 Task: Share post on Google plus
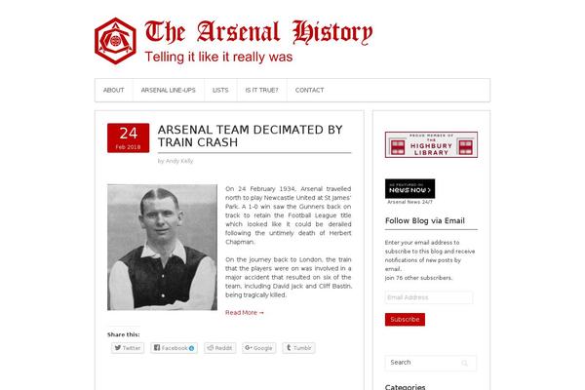pos(258,348)
